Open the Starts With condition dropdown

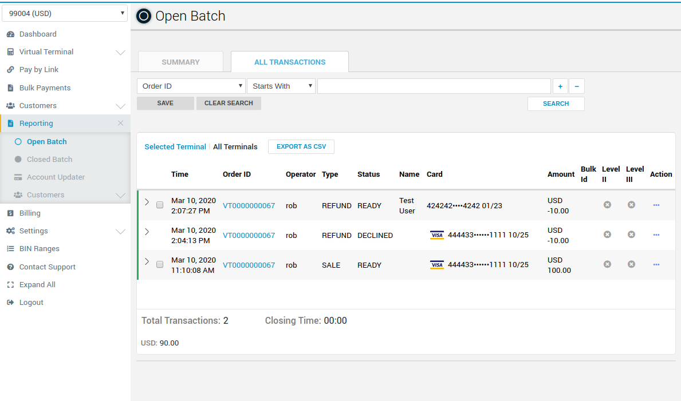tap(281, 86)
